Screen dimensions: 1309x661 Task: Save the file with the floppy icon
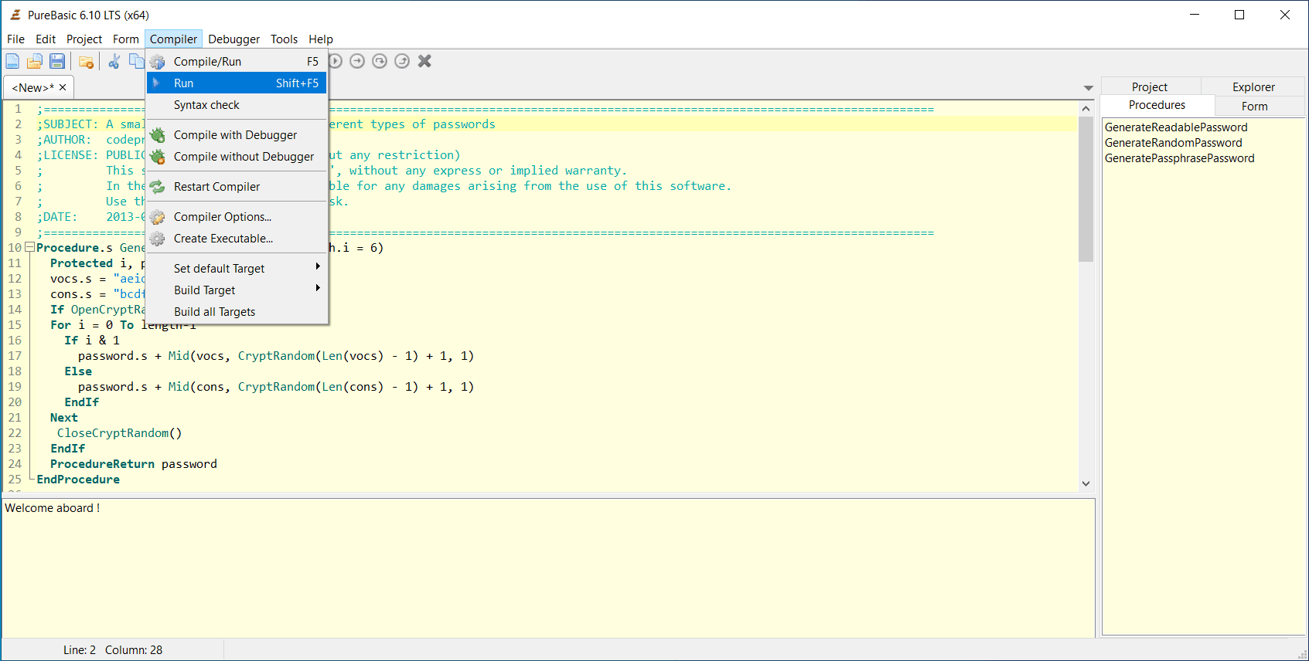point(57,61)
